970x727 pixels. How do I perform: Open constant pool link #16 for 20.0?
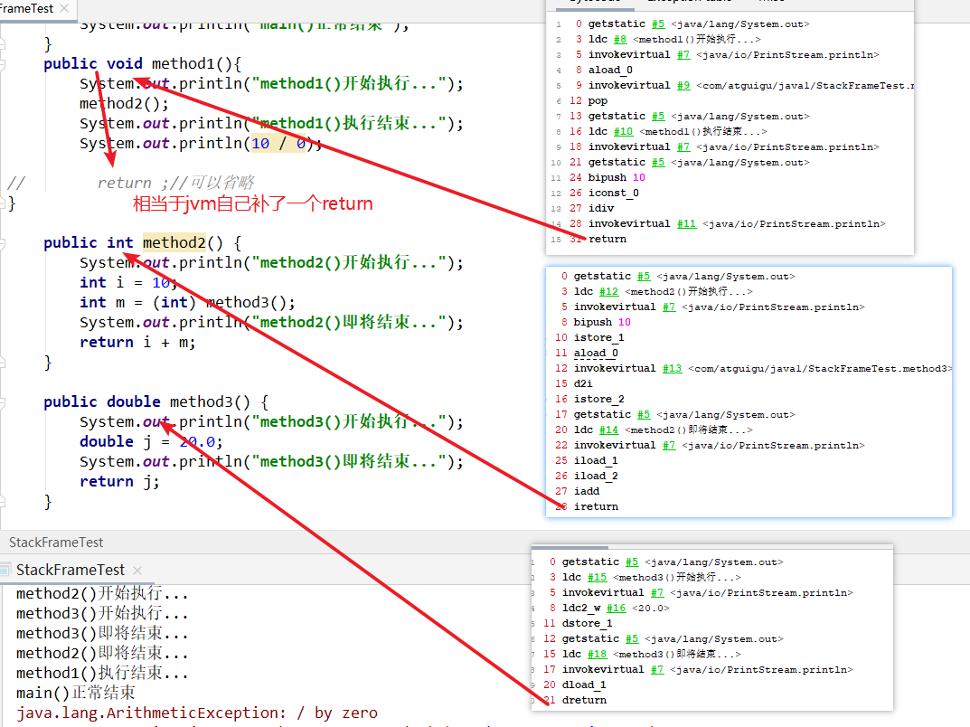point(617,609)
